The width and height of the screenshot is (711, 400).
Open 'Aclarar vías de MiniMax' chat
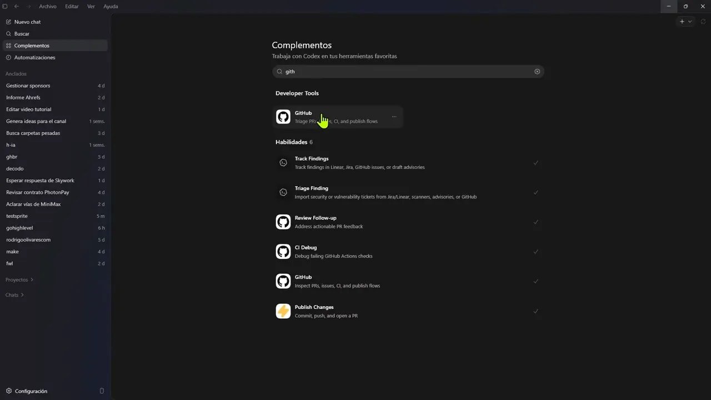click(x=55, y=204)
